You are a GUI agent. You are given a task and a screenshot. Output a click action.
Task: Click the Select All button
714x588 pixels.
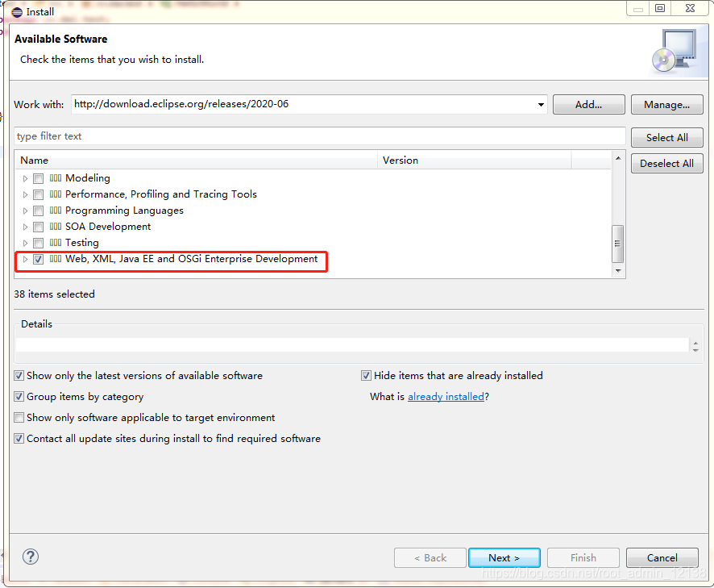(667, 138)
